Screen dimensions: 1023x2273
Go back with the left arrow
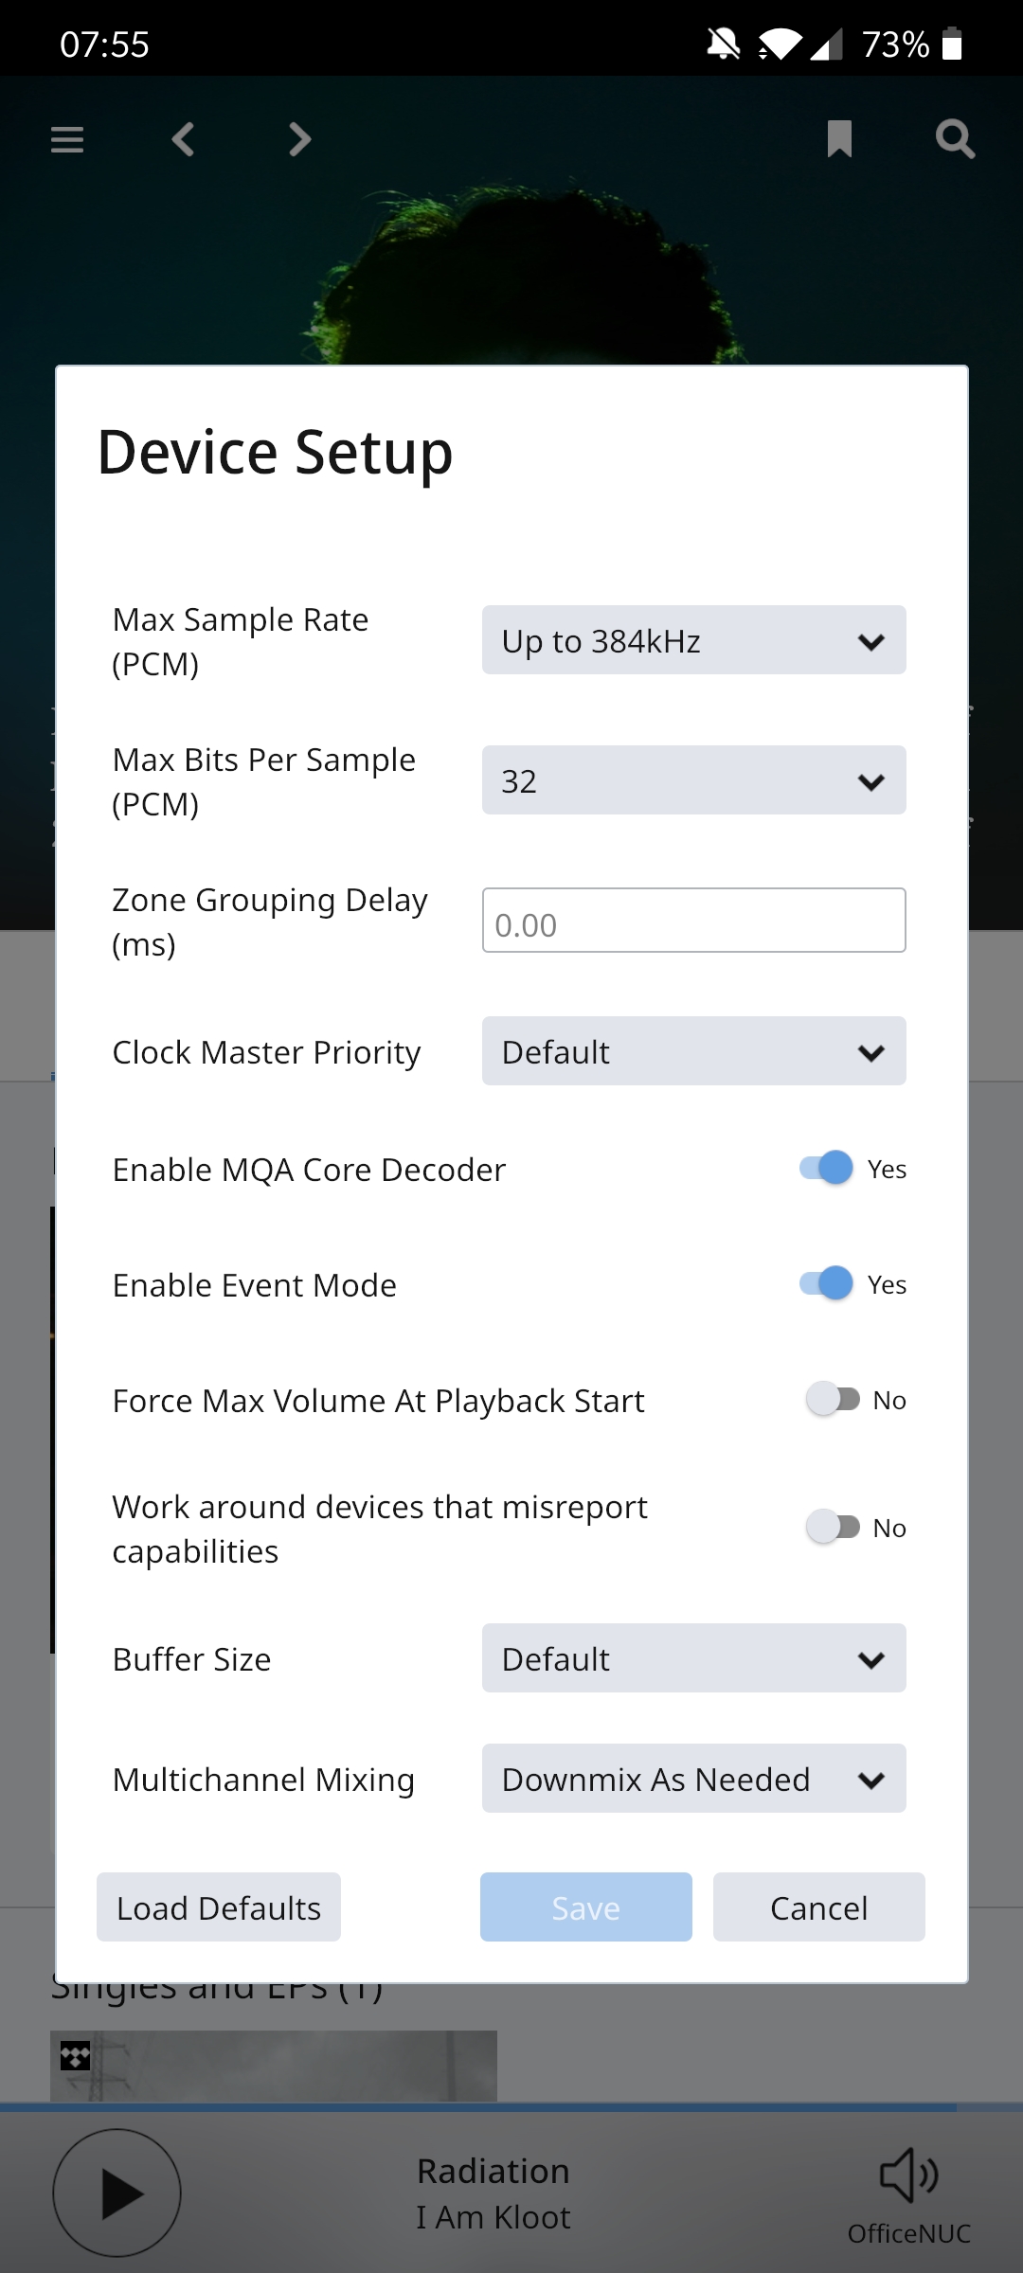click(x=183, y=139)
